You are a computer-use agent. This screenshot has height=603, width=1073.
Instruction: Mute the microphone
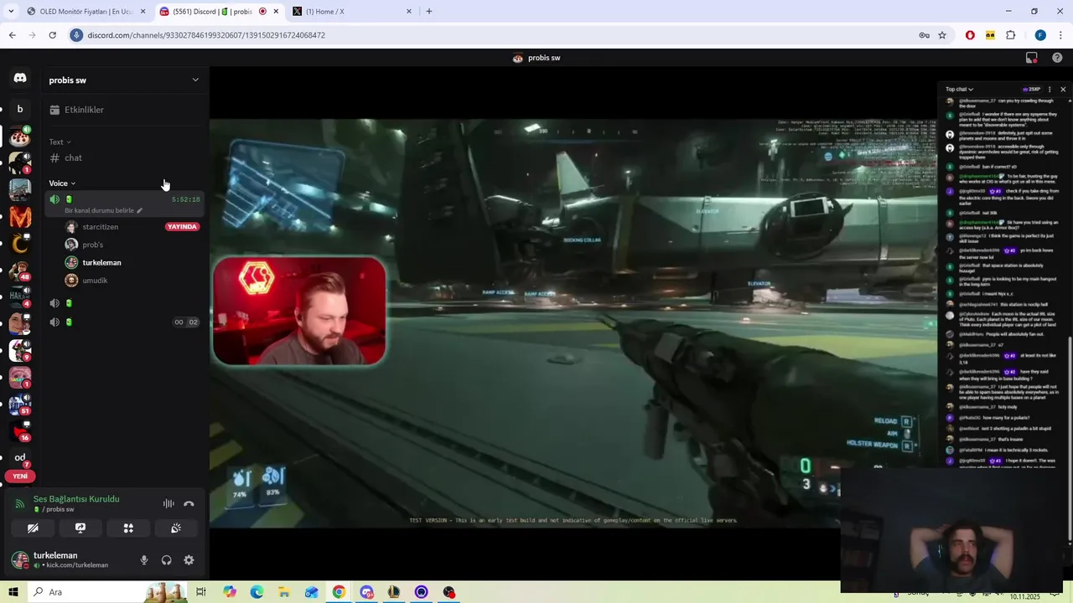(x=144, y=560)
